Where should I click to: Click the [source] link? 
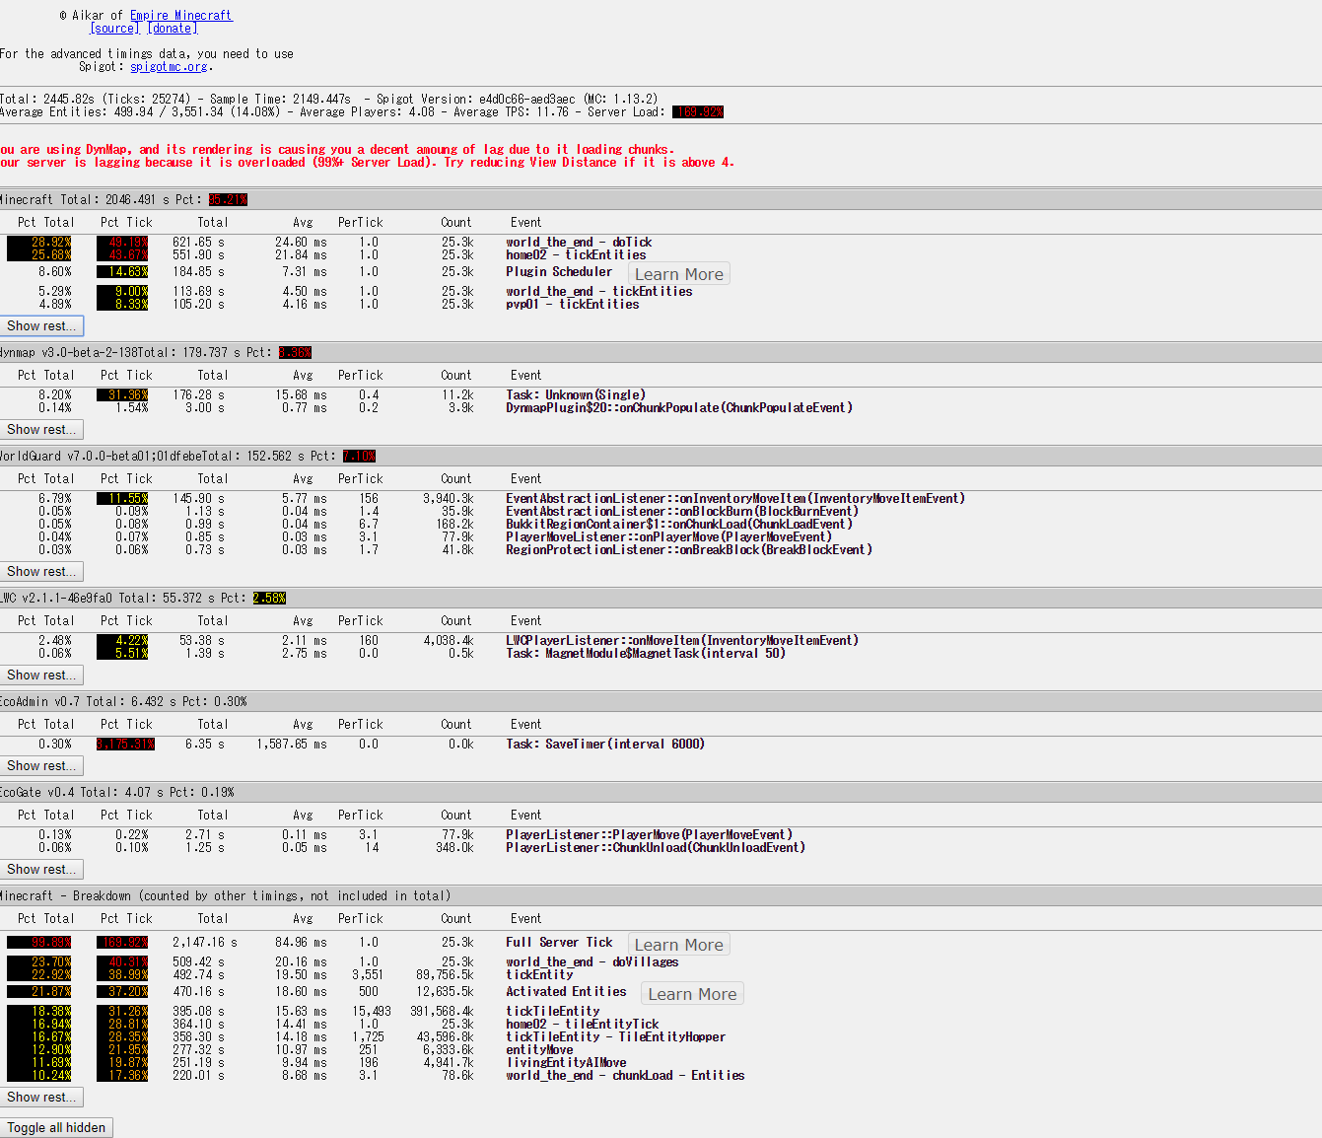pos(114,29)
